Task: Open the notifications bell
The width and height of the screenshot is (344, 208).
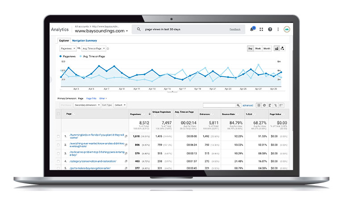Action: point(252,29)
